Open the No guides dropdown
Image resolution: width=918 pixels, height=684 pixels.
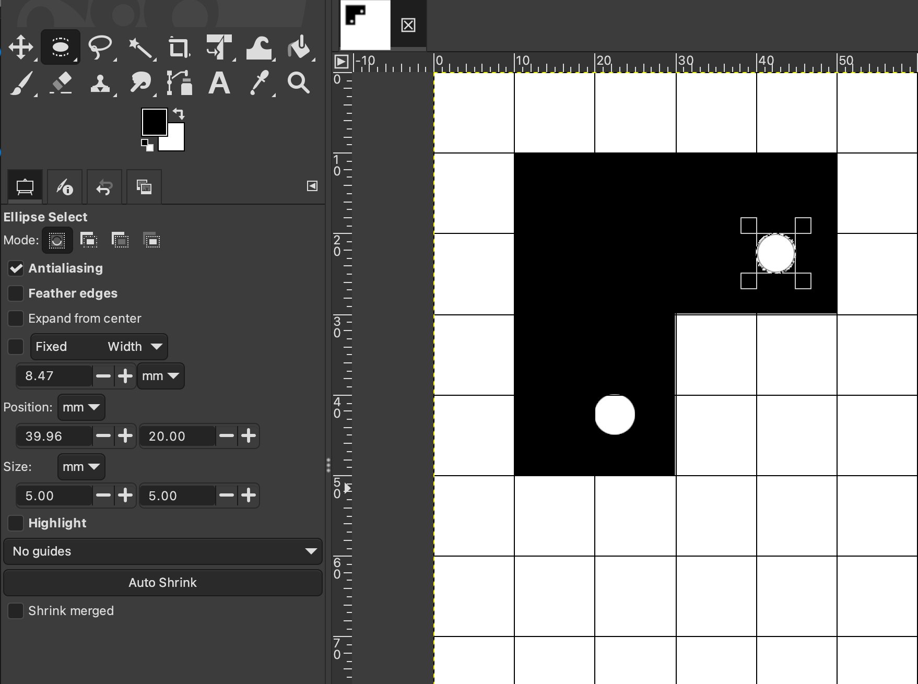pos(163,551)
